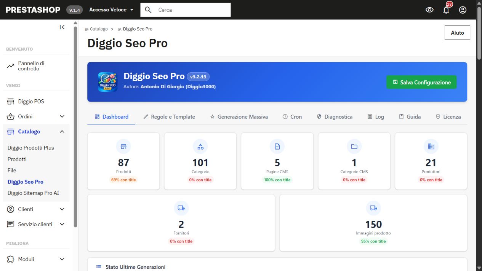Click the 9.1.4 PrestaShop version badge
Screen dimensions: 482x271
75,10
